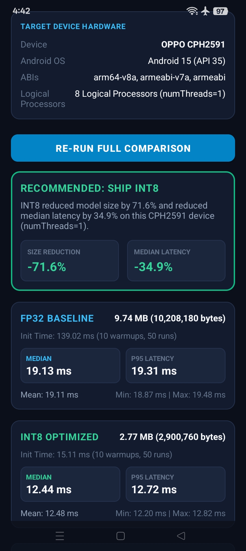Tap the FP32 Median 19.13 ms tile
Viewport: 246px width, 551px height.
(70, 366)
